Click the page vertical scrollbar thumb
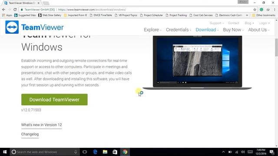 point(276,47)
